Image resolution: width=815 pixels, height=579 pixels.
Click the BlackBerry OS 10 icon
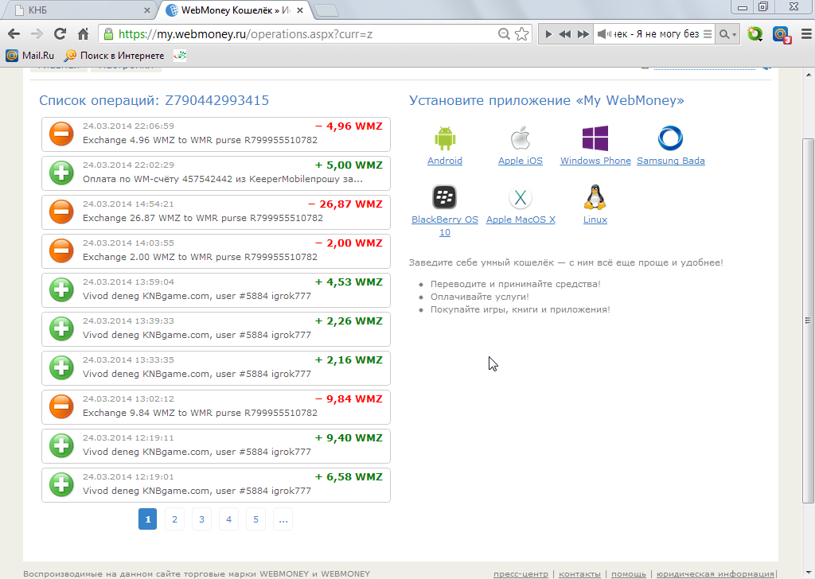(445, 197)
